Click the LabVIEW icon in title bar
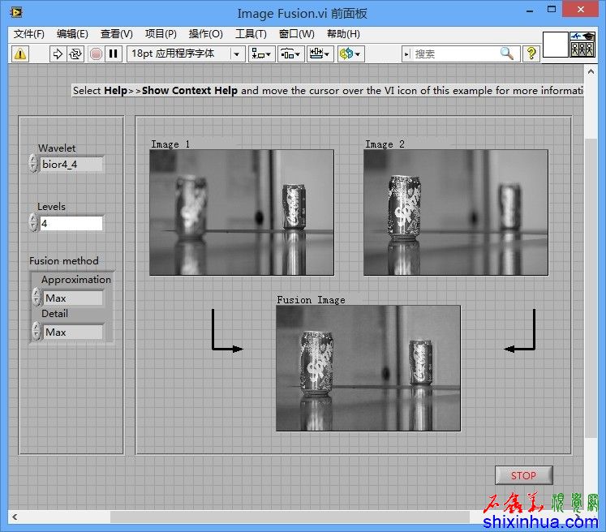The width and height of the screenshot is (606, 532). tap(16, 12)
